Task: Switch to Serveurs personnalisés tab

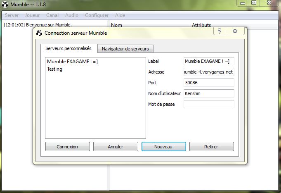Action: 69,48
